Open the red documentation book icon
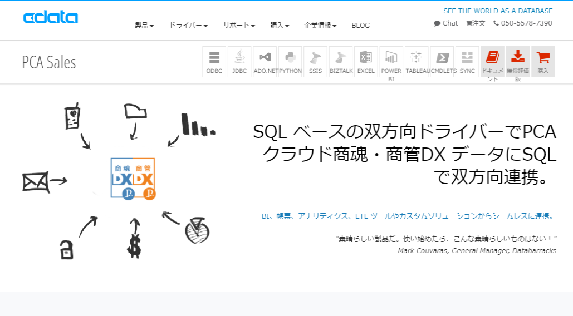The width and height of the screenshot is (573, 316). (x=493, y=62)
